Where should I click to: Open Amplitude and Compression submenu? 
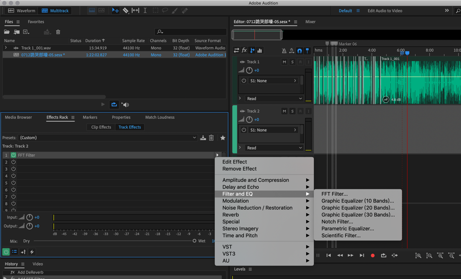(x=264, y=180)
